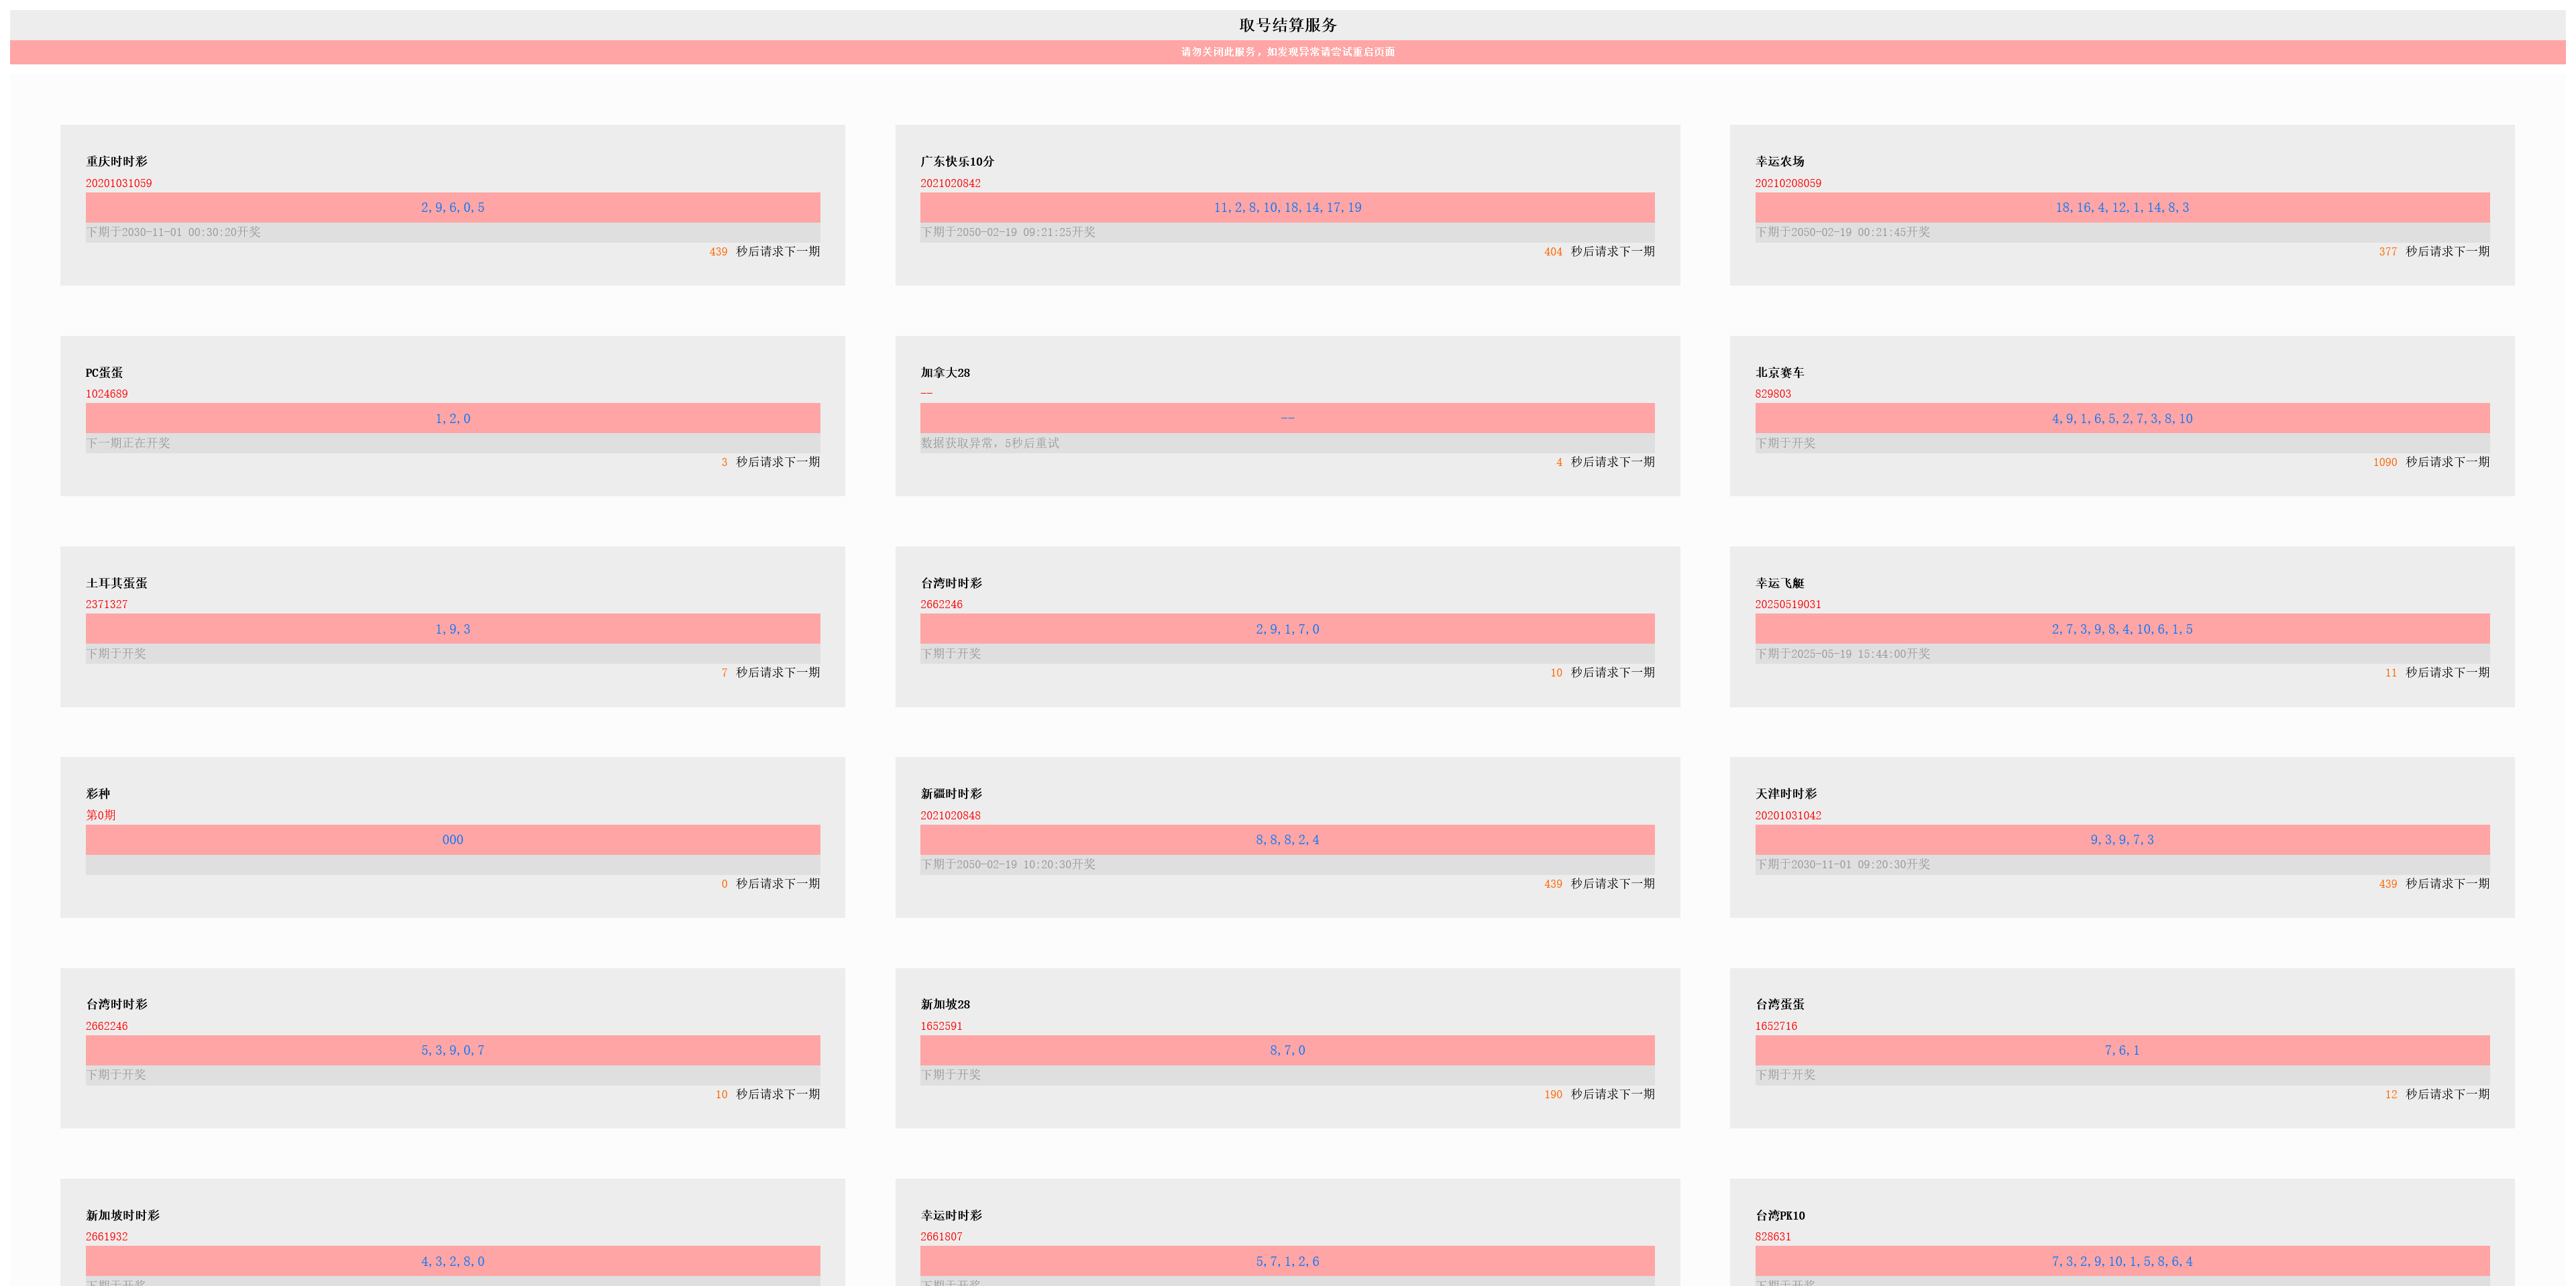Screen dimensions: 2576x1286
Task: Click 幸运飞艇 next draw time text
Action: (1842, 654)
